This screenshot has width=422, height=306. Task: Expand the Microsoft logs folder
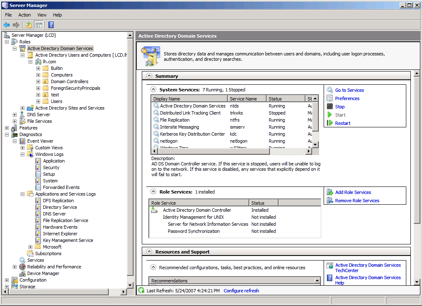click(x=31, y=247)
